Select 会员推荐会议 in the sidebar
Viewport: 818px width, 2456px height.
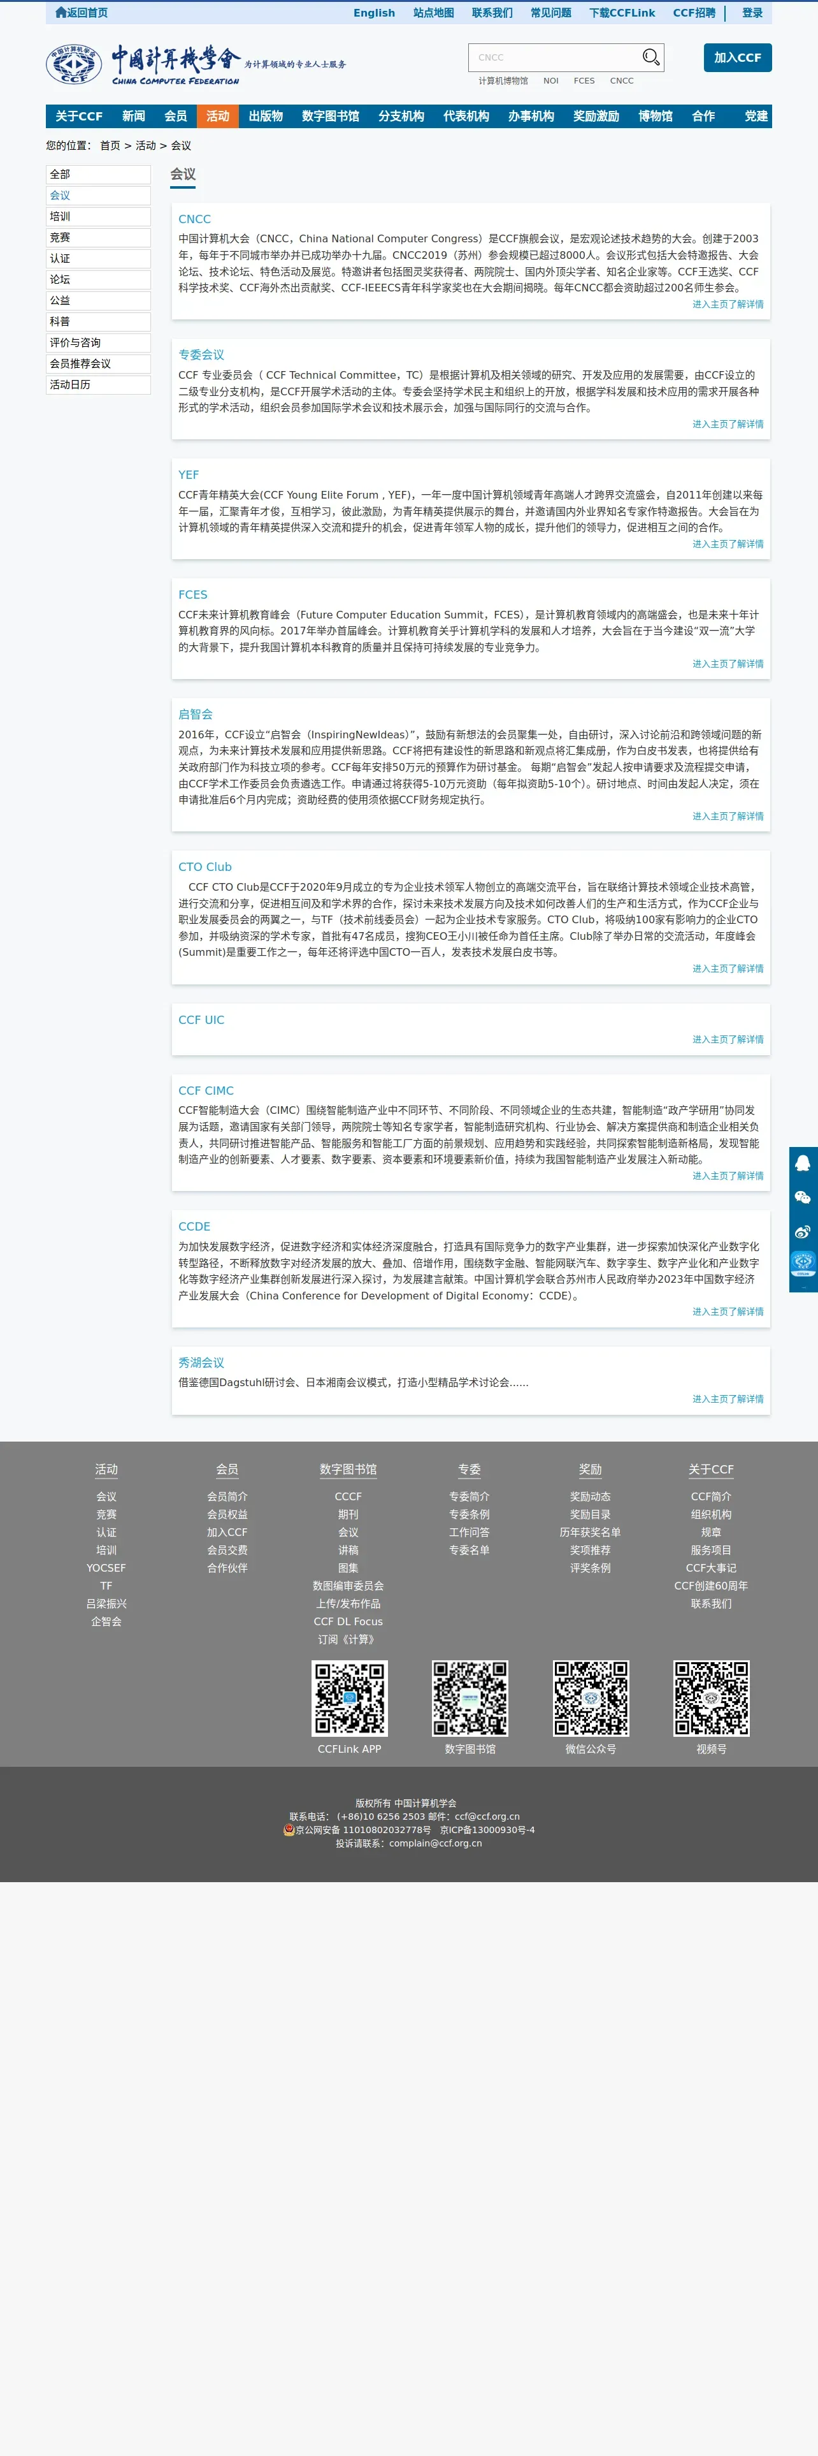pyautogui.click(x=98, y=363)
